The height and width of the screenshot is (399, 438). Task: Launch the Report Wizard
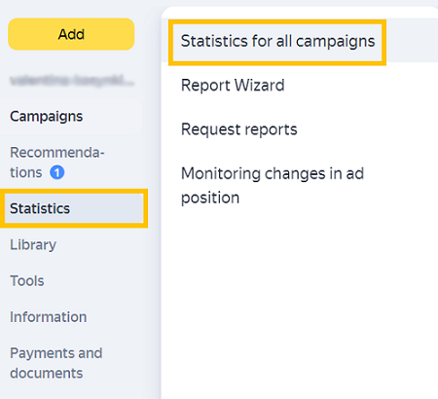coord(233,86)
